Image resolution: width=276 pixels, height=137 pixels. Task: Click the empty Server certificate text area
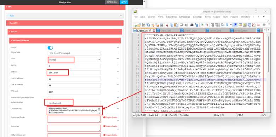tap(74, 119)
